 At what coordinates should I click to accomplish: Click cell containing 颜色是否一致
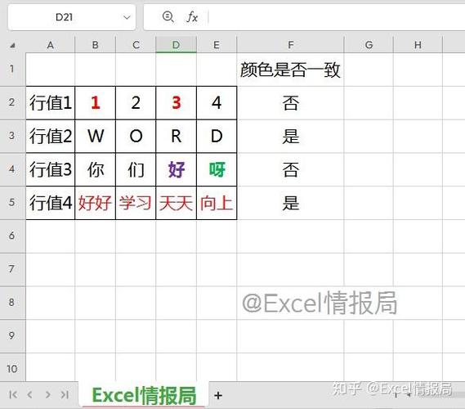(x=290, y=70)
